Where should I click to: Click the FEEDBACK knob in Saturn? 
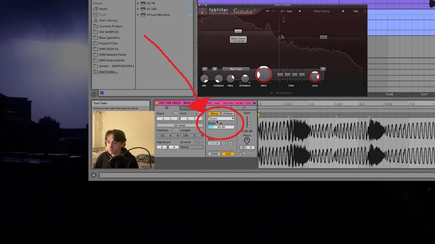coord(219,79)
